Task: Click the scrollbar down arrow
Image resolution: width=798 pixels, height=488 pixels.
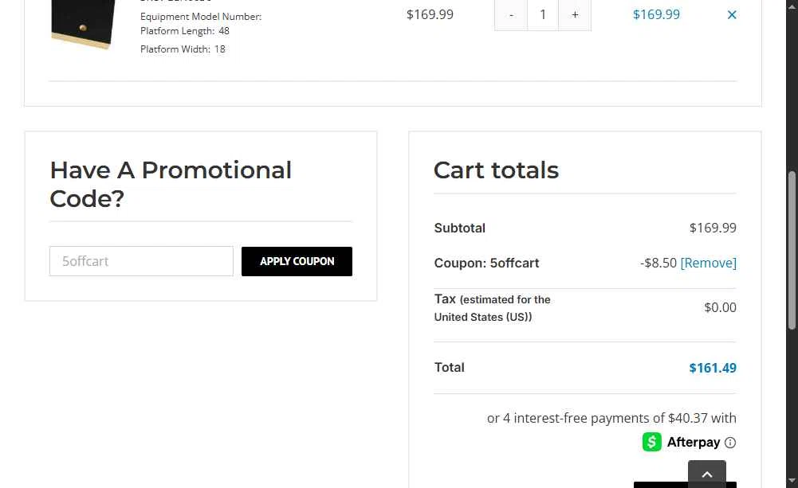Action: tap(792, 480)
